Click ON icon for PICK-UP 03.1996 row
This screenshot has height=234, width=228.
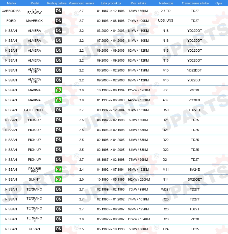coord(58,130)
